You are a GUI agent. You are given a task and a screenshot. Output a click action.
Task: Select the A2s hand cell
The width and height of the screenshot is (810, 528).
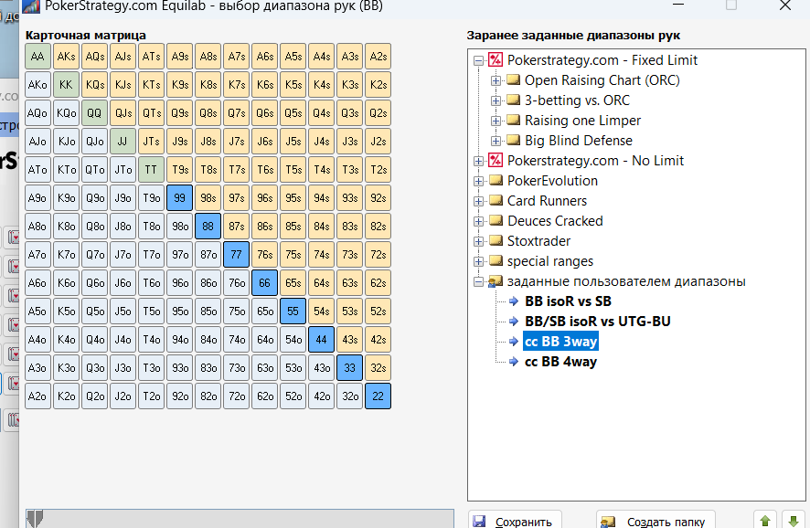click(x=378, y=57)
